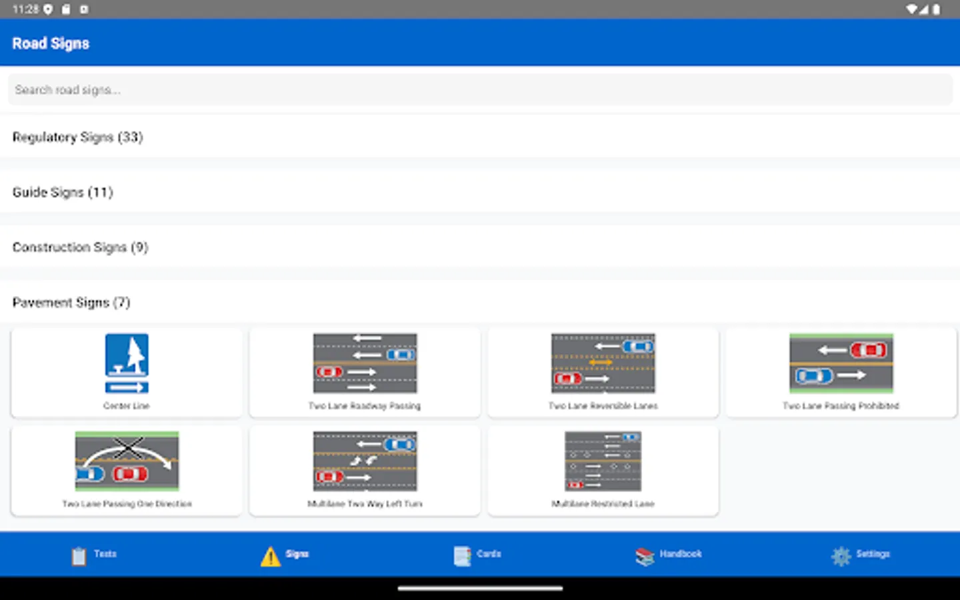View the Two Lane Passing Prohibited sign

point(841,372)
